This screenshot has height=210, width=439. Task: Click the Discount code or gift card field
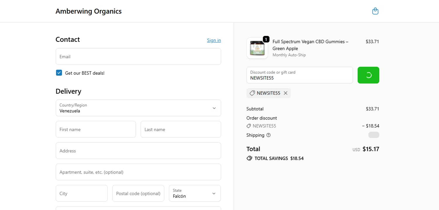click(x=300, y=75)
